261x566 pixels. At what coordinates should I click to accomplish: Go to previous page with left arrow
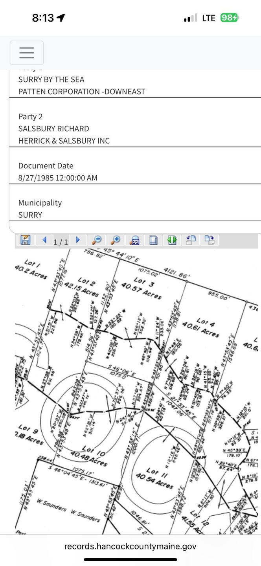point(44,240)
